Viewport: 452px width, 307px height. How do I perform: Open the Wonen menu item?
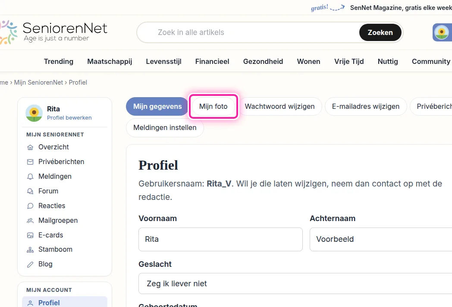point(308,61)
